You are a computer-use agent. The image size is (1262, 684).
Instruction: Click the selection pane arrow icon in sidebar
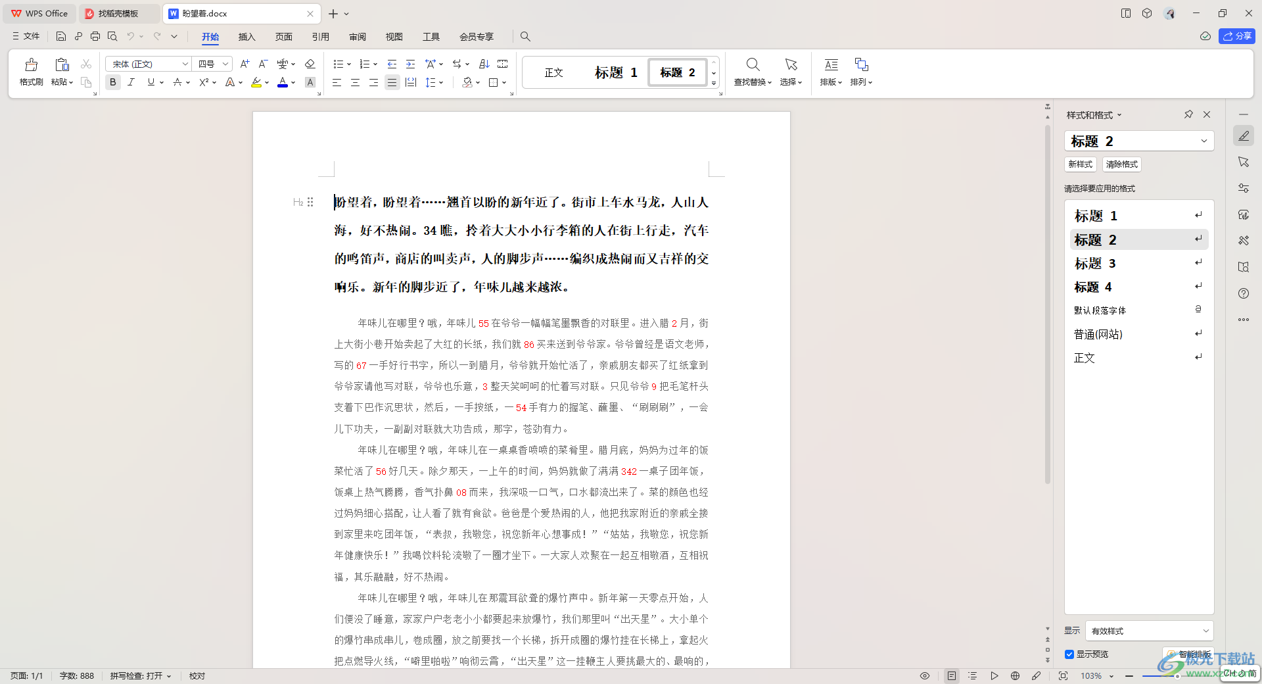click(1244, 162)
